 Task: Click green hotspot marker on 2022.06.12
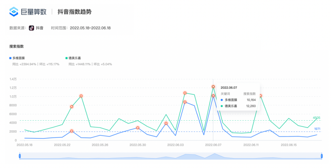coord(261,96)
